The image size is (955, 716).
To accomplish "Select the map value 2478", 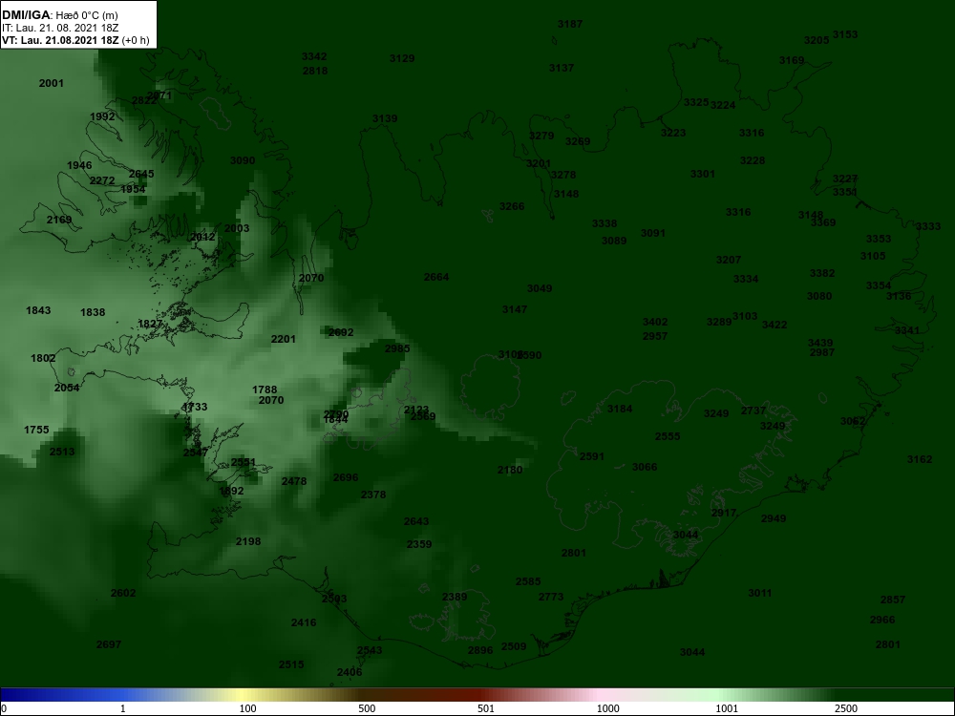I will (x=294, y=481).
